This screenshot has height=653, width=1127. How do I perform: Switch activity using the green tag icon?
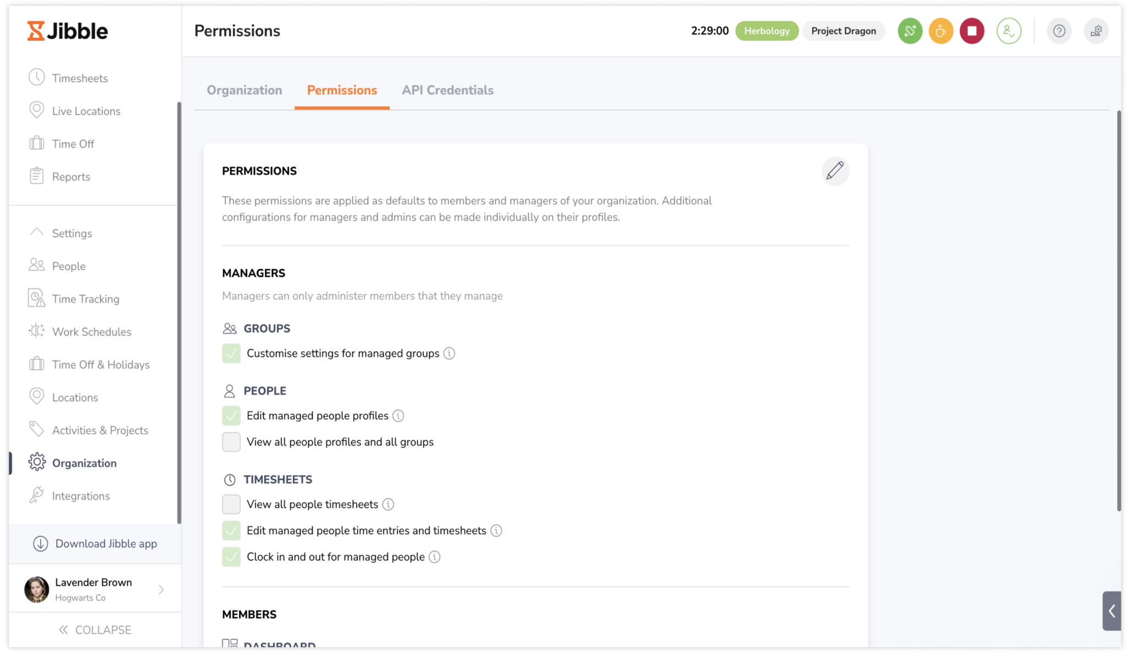pos(910,31)
